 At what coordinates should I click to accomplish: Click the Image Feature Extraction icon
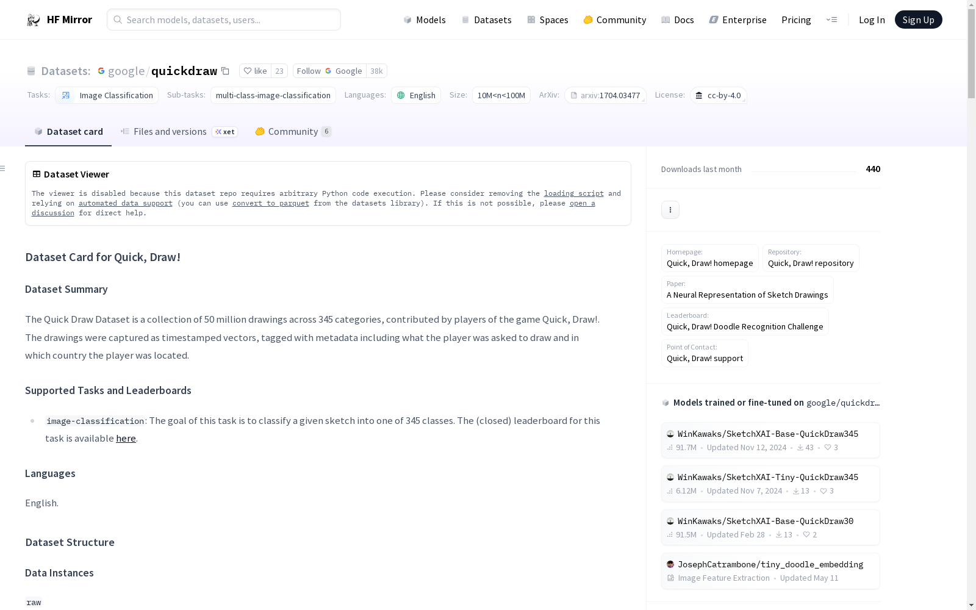(670, 578)
